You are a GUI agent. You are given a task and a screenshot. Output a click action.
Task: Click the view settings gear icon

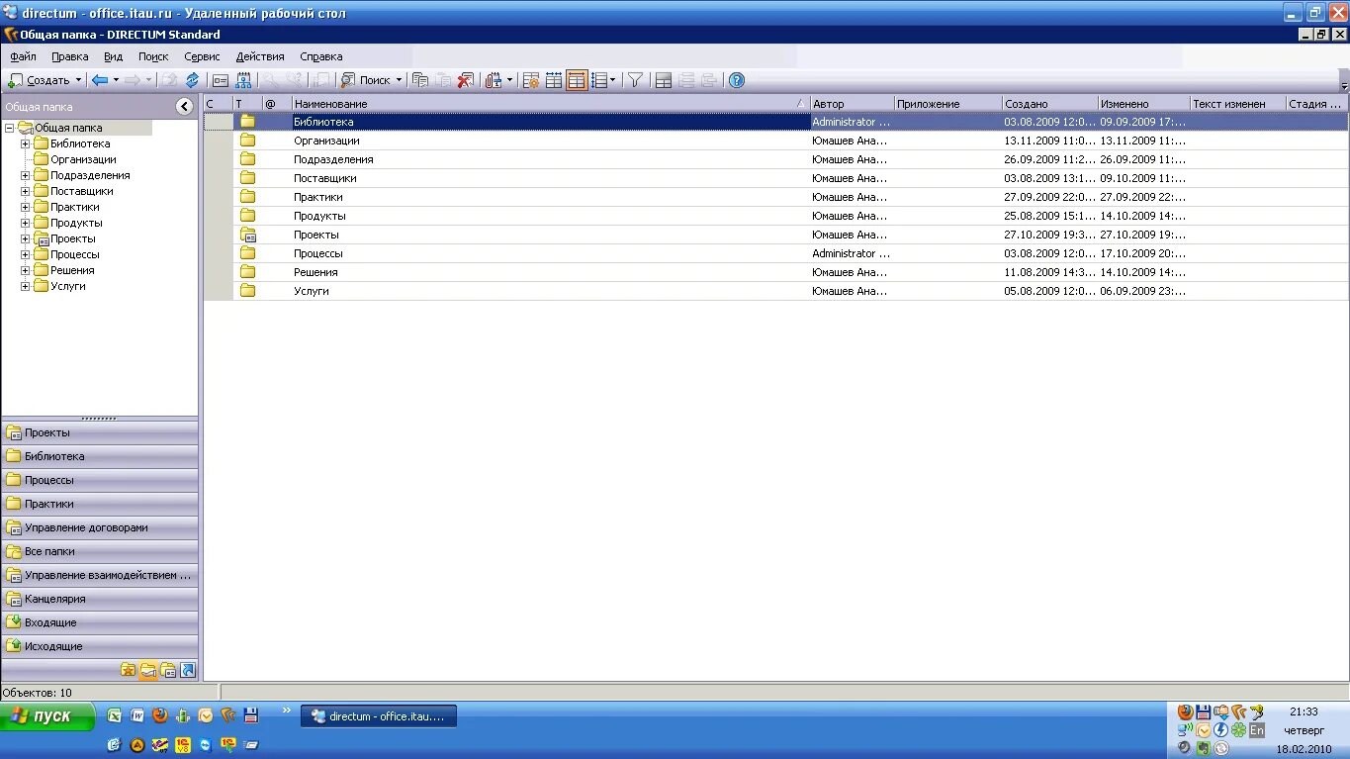pos(531,80)
